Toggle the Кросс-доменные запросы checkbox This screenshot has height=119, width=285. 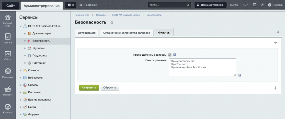[x=170, y=55]
